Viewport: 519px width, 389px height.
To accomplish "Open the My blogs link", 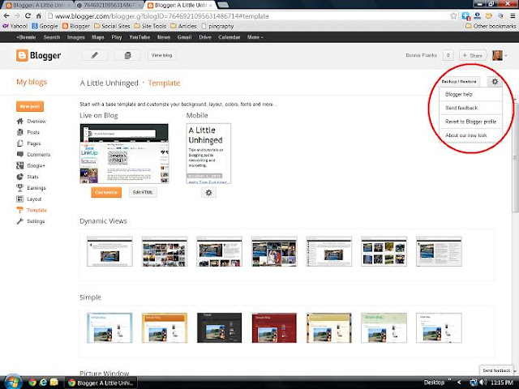I will (x=32, y=82).
